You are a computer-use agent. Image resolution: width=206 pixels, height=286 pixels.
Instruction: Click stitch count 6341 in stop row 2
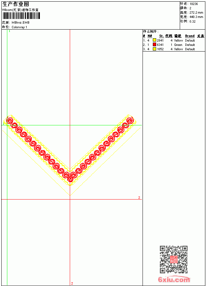point(160,45)
